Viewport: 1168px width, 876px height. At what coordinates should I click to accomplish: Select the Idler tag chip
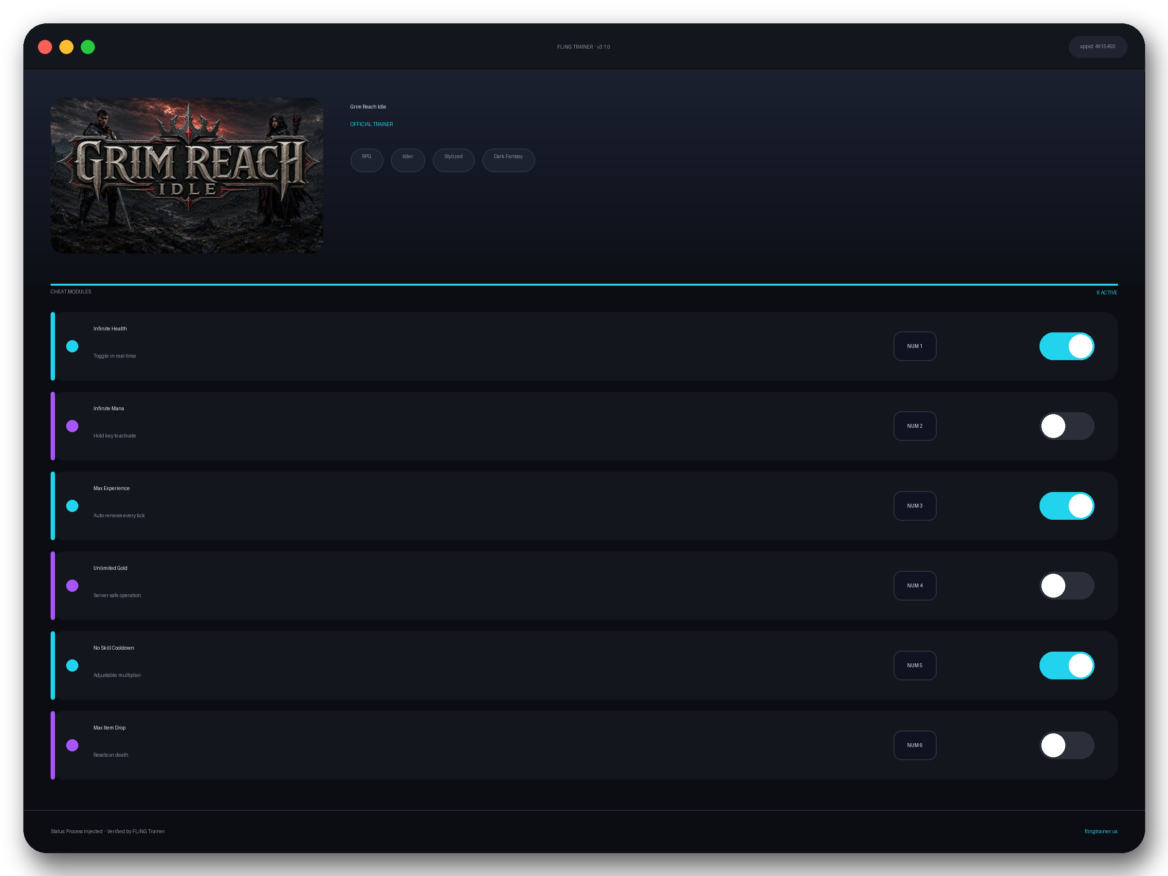click(408, 160)
